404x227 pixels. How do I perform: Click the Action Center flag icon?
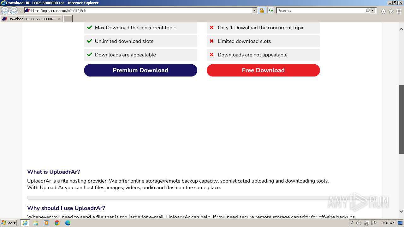[374, 223]
